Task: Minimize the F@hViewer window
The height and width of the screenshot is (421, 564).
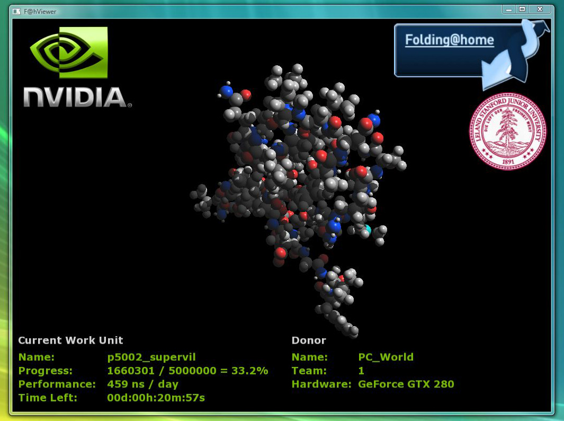Action: (x=508, y=10)
